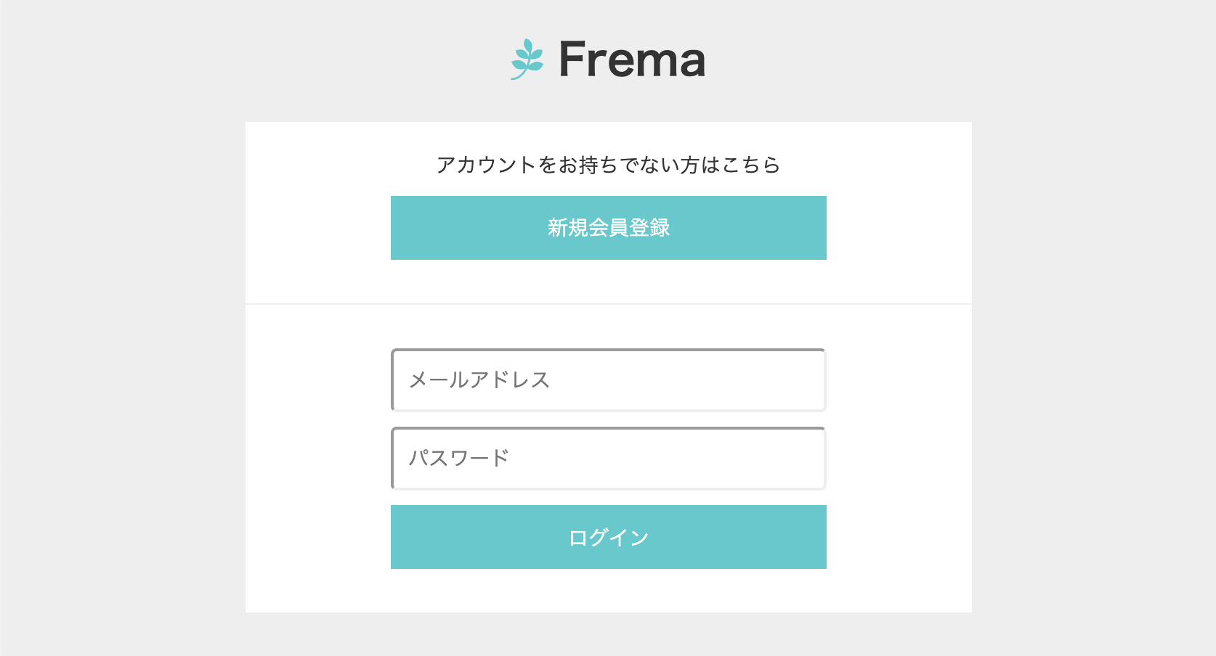This screenshot has width=1216, height=656.
Task: Select the no-account prompt heading text
Action: tap(608, 165)
